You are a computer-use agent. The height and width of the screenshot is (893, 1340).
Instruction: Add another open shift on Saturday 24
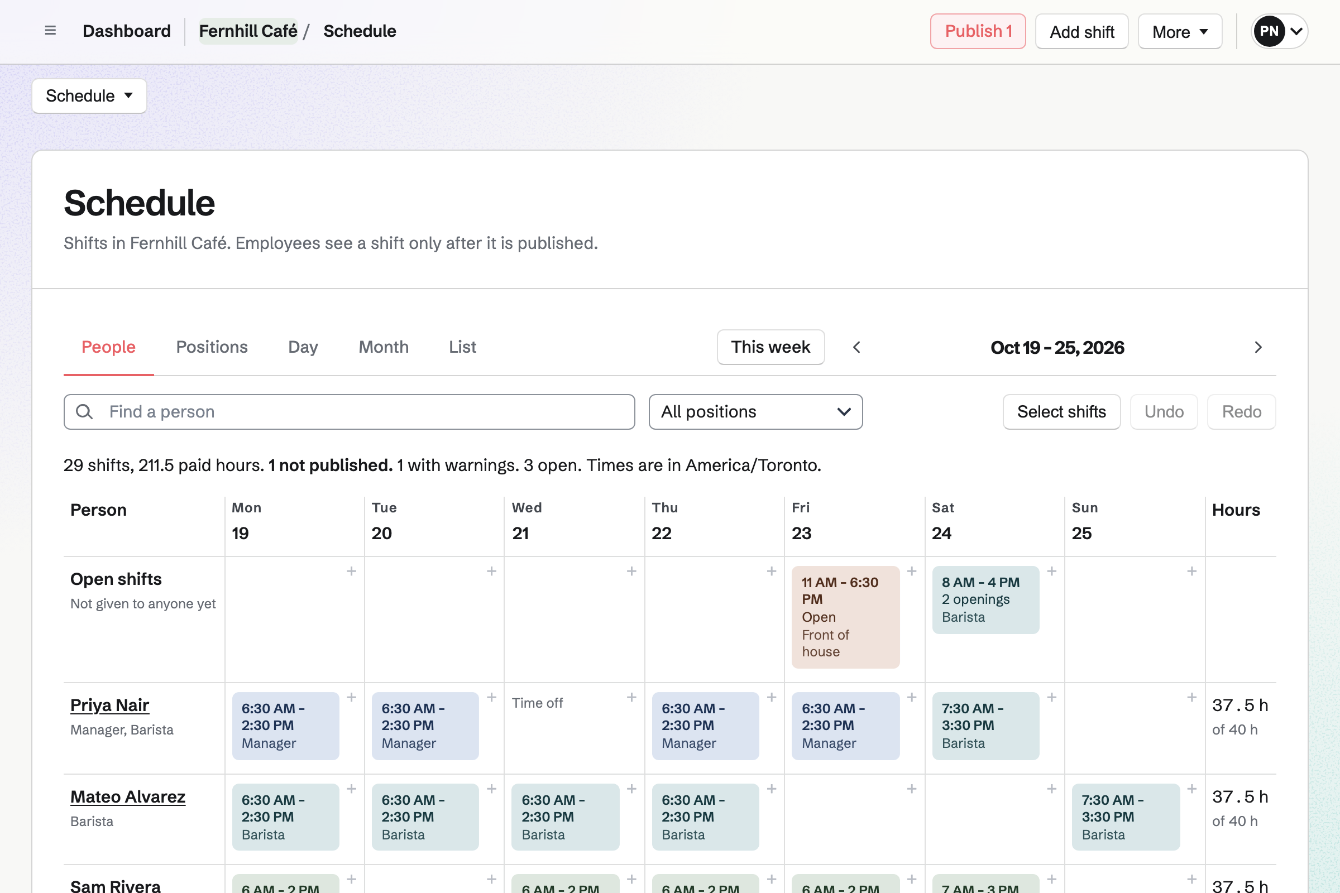tap(1052, 571)
